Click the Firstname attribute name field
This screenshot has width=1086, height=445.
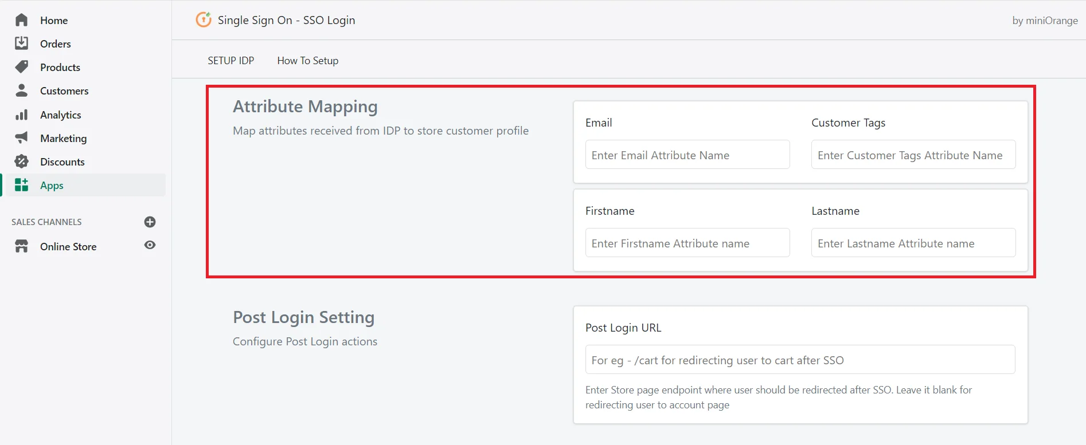pyautogui.click(x=687, y=243)
